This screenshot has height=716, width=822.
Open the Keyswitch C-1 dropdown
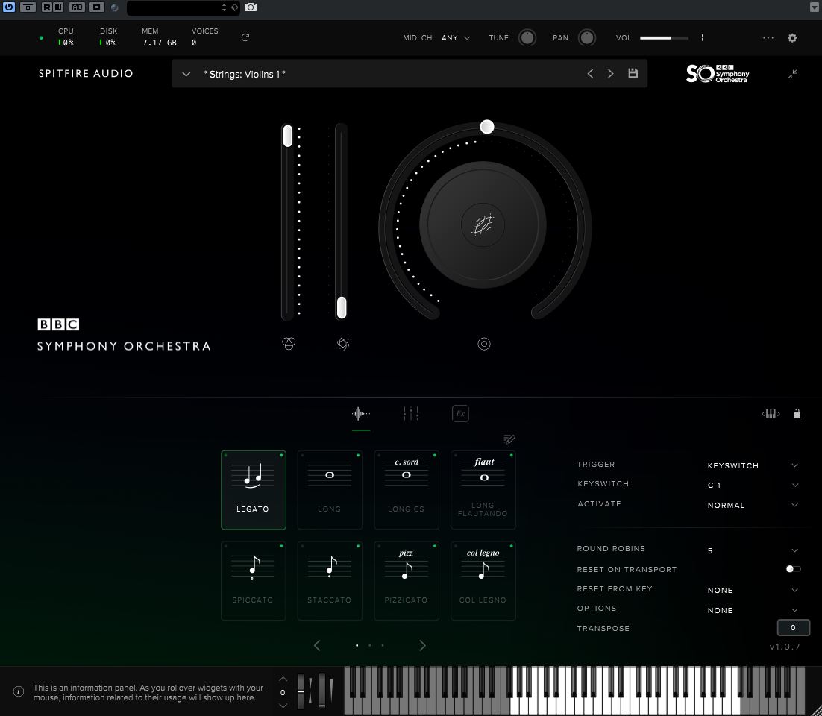pyautogui.click(x=753, y=485)
